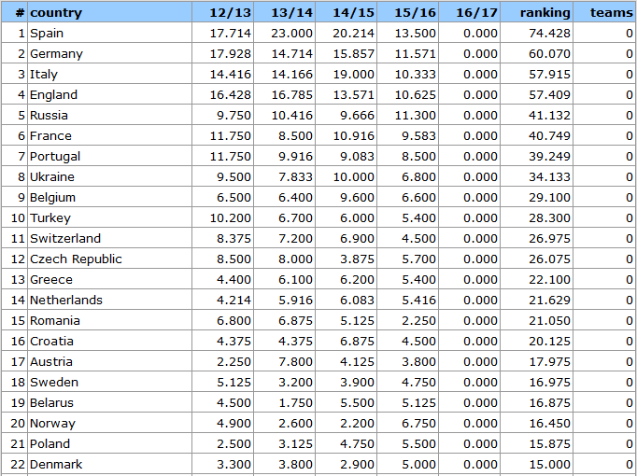Select the Portugal country cell
Viewport: 637px width, 476px height.
coord(109,156)
